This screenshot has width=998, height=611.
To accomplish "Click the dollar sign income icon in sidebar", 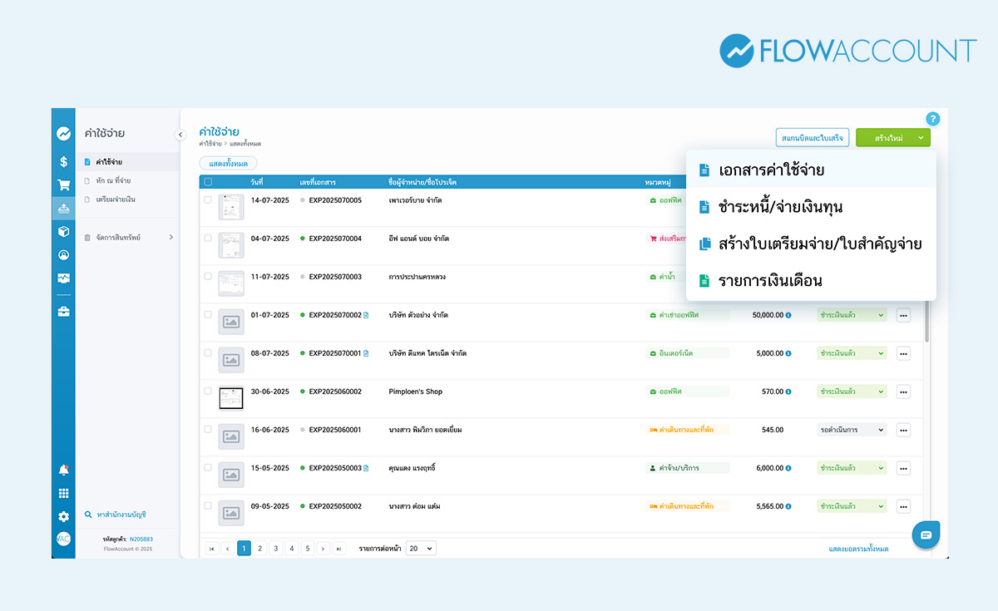I will (x=63, y=161).
